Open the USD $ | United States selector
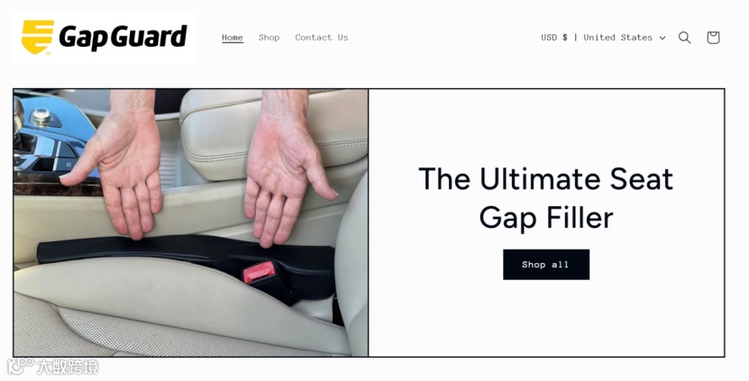Viewport: 749px width, 381px height. click(603, 37)
